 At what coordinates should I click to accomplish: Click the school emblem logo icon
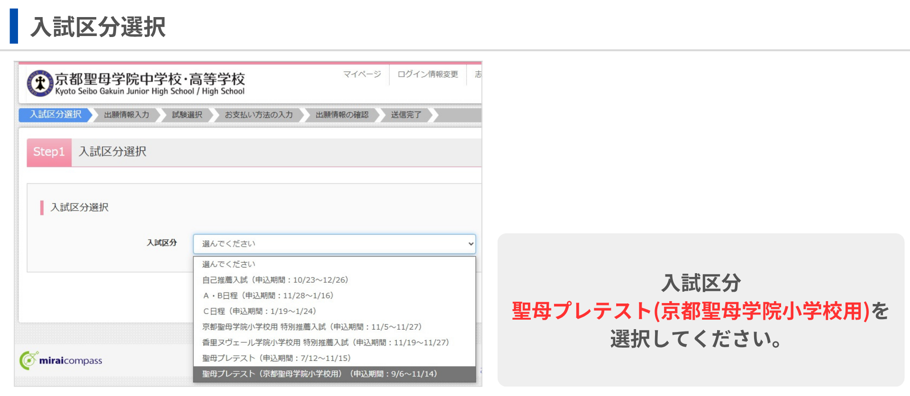40,83
